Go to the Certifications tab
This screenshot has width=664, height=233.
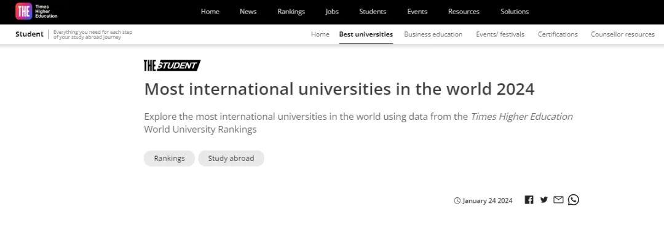(x=558, y=35)
